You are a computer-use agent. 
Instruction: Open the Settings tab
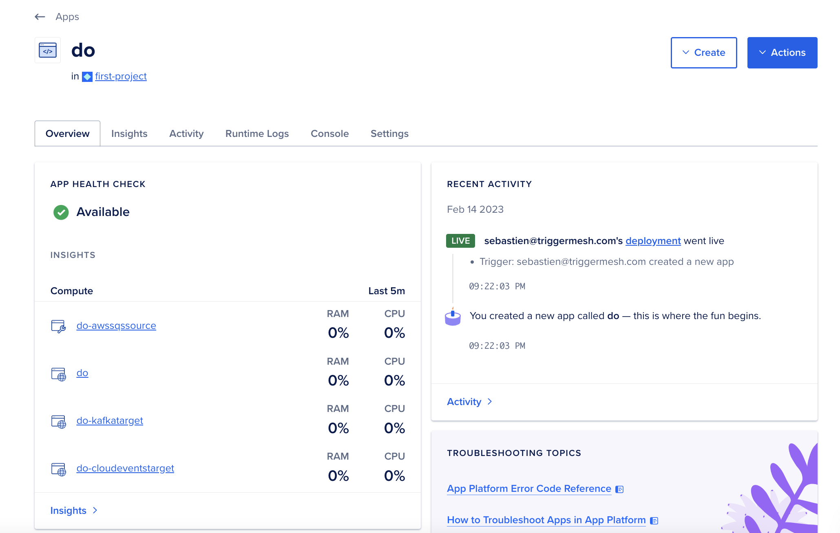point(389,134)
